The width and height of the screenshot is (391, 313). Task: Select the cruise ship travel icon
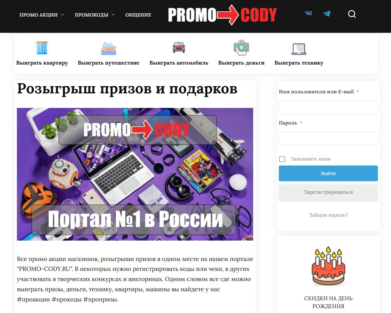point(109,48)
